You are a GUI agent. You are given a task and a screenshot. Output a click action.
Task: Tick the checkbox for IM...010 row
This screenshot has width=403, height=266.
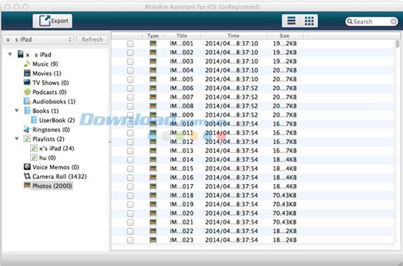[x=130, y=124]
